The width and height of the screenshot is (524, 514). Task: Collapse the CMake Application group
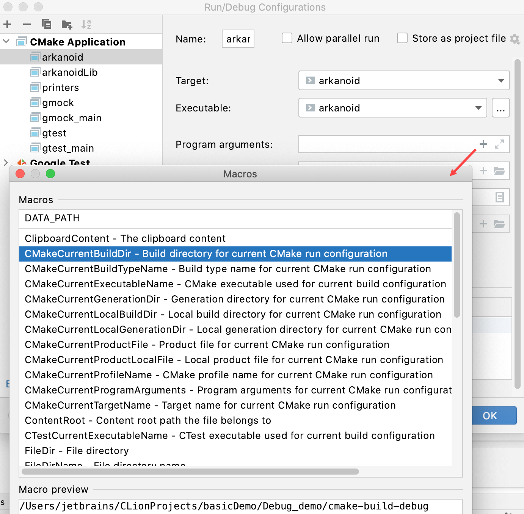[x=6, y=42]
